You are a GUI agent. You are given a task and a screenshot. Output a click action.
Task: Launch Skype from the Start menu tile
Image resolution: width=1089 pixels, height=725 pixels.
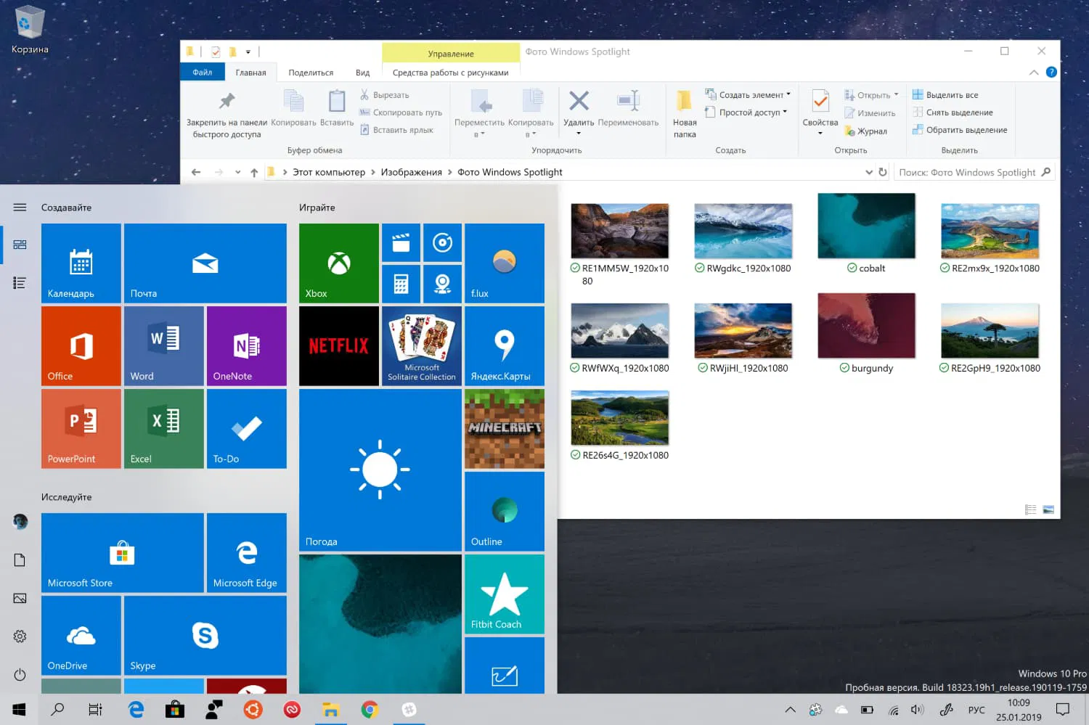pyautogui.click(x=205, y=635)
